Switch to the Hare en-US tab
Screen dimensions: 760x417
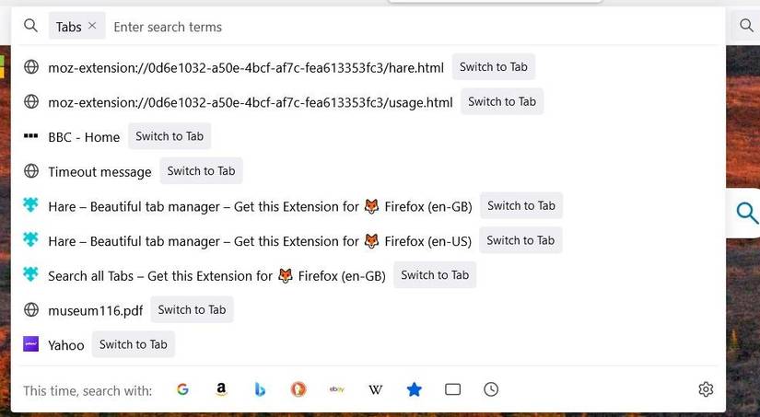[x=520, y=240]
